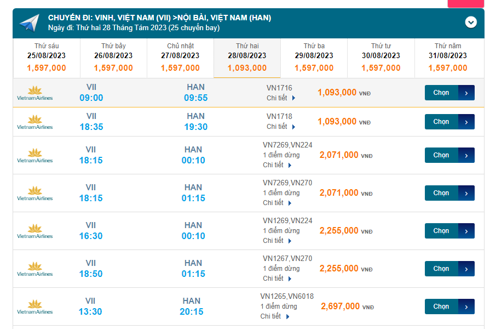This screenshot has width=490, height=329.
Task: Open Chi tiết for VN1265,VN6018 flight
Action: click(x=274, y=316)
